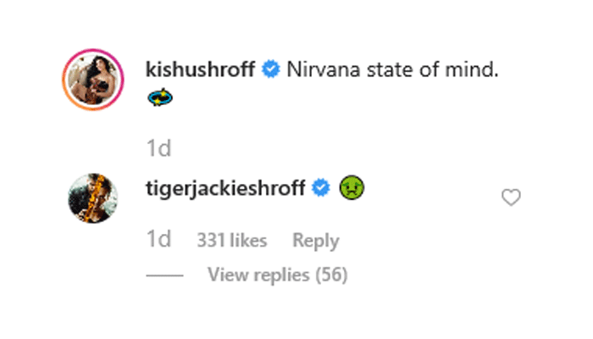Viewport: 593px width, 339px height.
Task: Click the number 56 in View replies
Action: click(332, 275)
